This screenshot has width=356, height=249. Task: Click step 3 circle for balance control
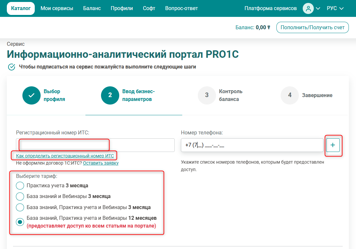pyautogui.click(x=207, y=95)
